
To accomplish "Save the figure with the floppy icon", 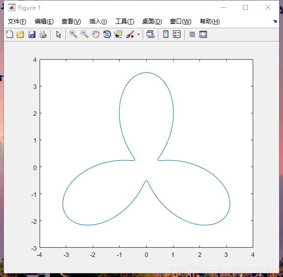I will tap(32, 34).
